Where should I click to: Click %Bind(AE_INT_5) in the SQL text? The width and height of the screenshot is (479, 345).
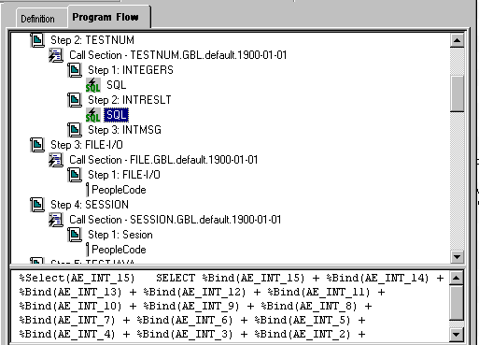click(x=303, y=320)
